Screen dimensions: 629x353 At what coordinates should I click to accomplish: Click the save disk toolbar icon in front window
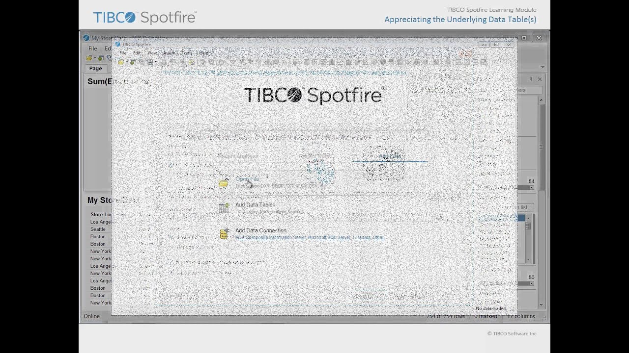(x=150, y=62)
